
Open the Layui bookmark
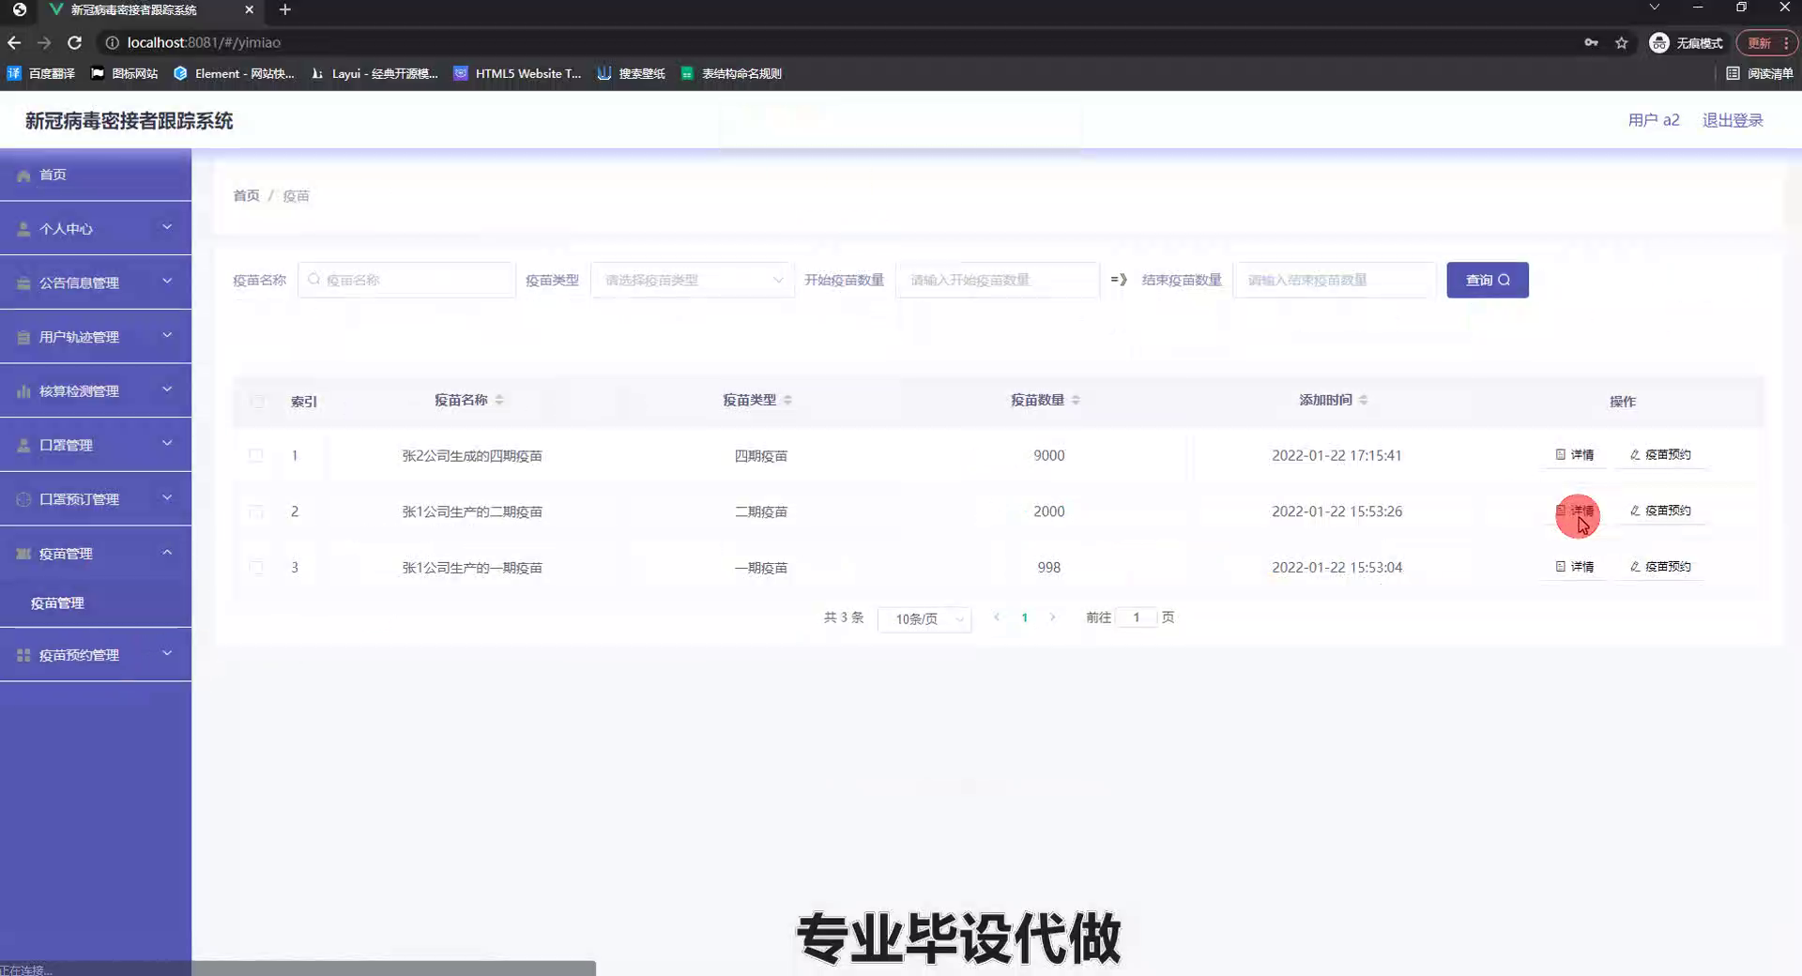374,73
